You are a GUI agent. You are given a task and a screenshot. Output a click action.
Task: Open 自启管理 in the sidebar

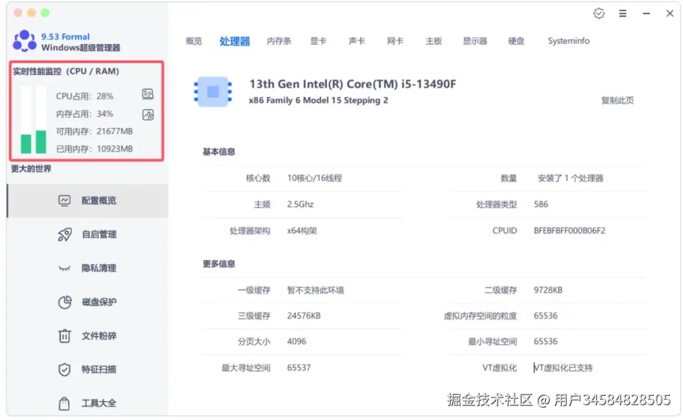(88, 235)
